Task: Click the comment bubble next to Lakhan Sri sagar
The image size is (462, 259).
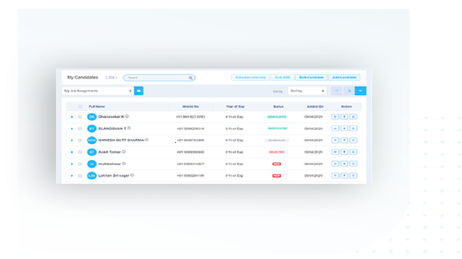Action: (x=132, y=176)
